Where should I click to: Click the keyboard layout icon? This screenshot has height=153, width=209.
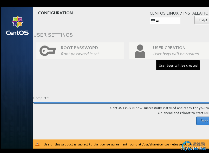[153, 21]
